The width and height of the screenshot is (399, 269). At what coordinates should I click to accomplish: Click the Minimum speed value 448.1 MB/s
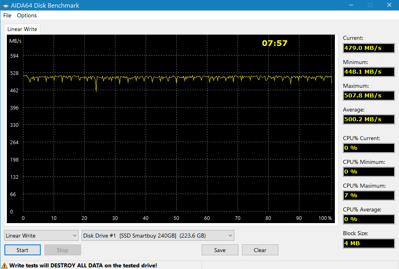[x=369, y=72]
